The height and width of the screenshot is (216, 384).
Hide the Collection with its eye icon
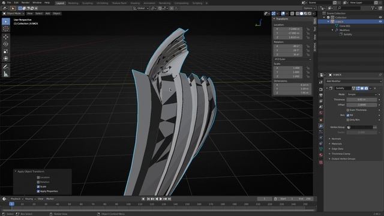(380, 17)
